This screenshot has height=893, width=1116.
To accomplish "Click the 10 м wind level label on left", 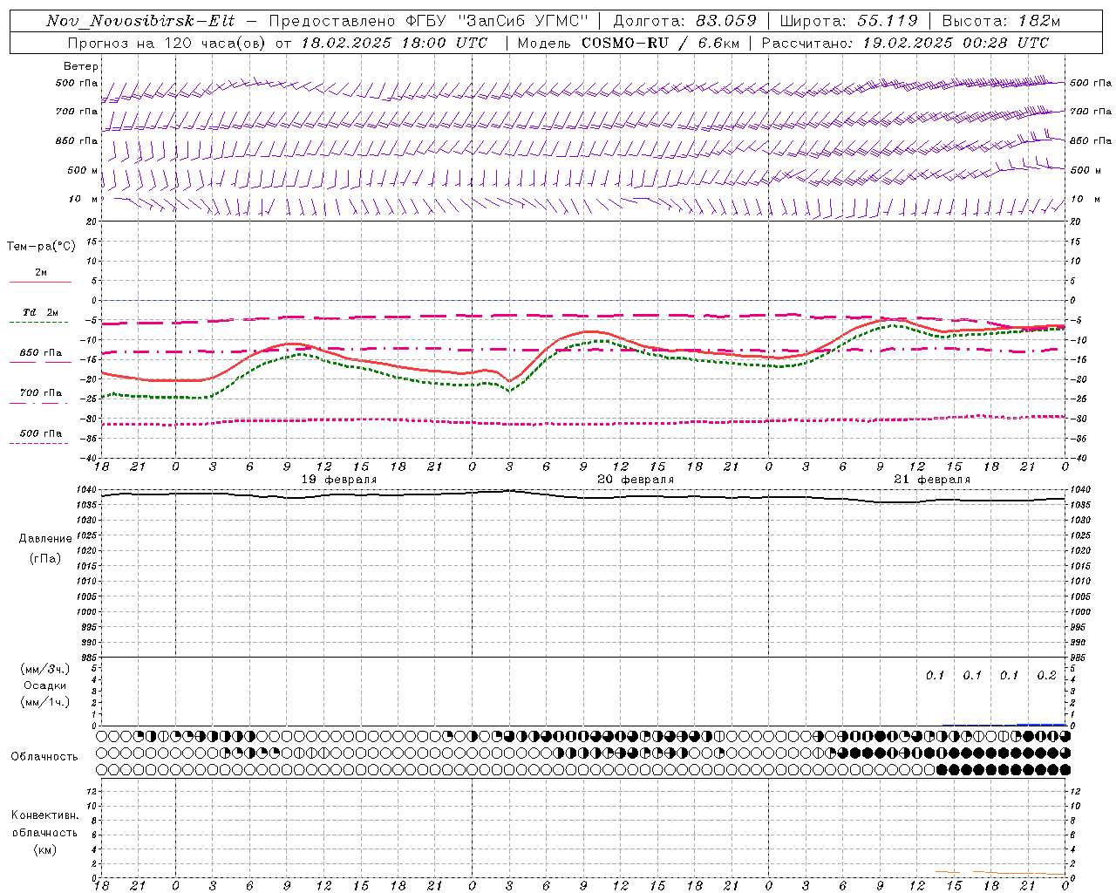I will (x=84, y=199).
